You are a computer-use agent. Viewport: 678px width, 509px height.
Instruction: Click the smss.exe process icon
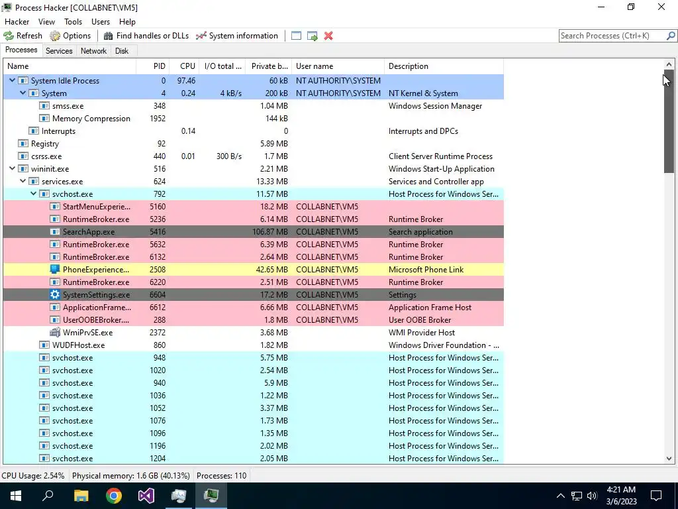44,106
